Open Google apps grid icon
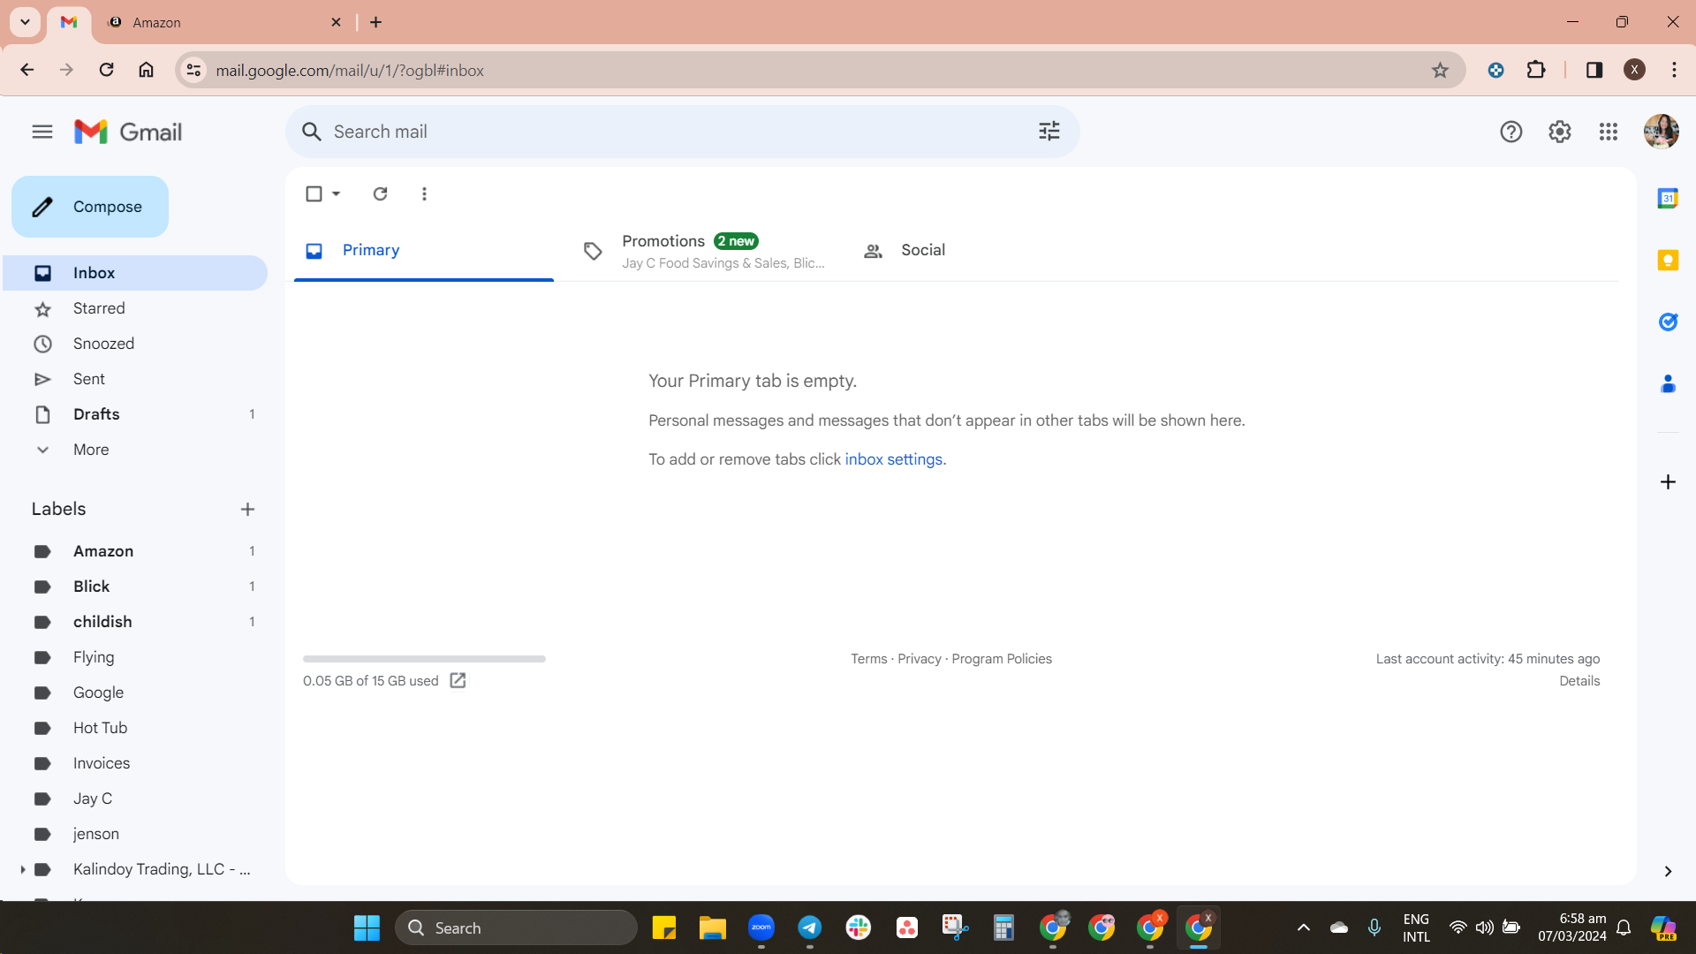 click(x=1608, y=132)
